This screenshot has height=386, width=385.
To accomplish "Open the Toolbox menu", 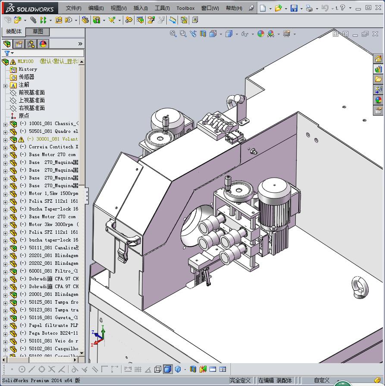I will pyautogui.click(x=185, y=8).
